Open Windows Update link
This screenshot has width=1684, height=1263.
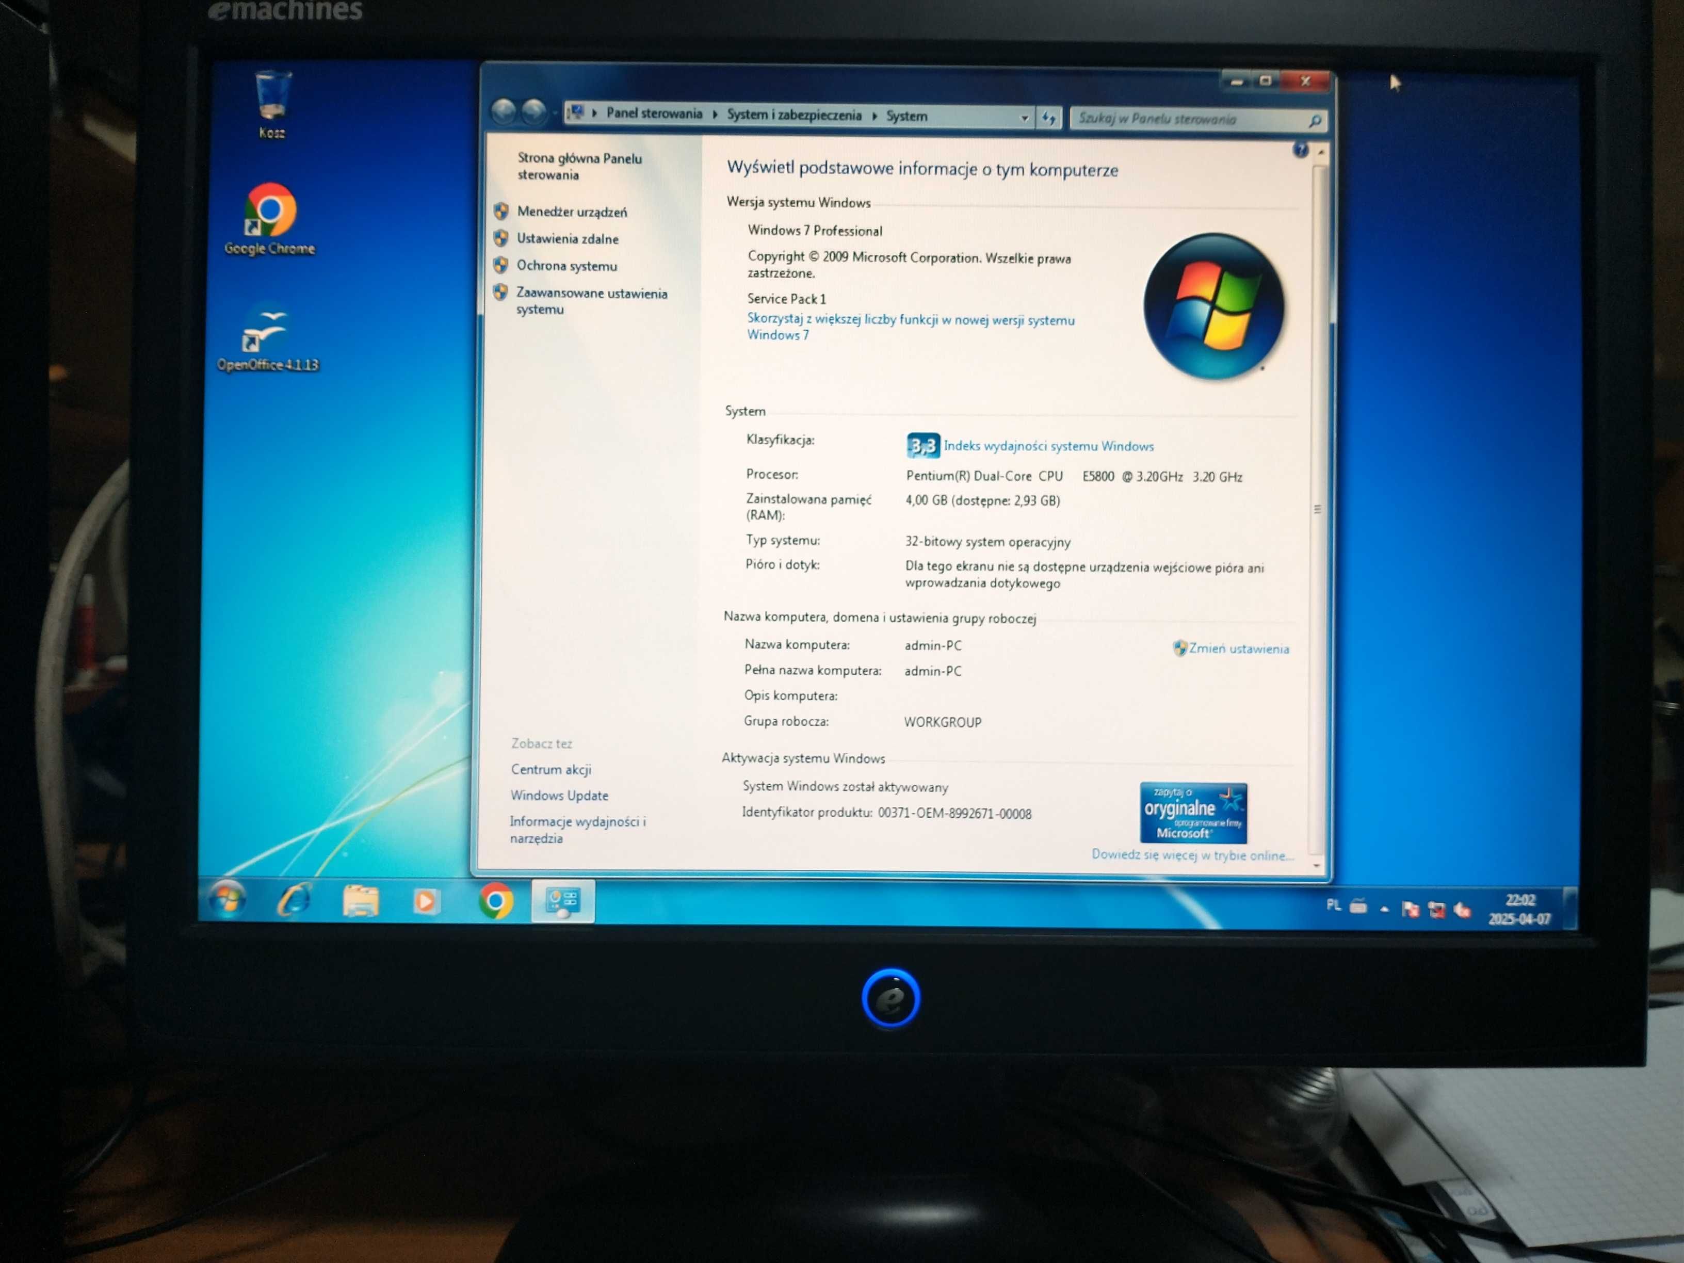[560, 796]
